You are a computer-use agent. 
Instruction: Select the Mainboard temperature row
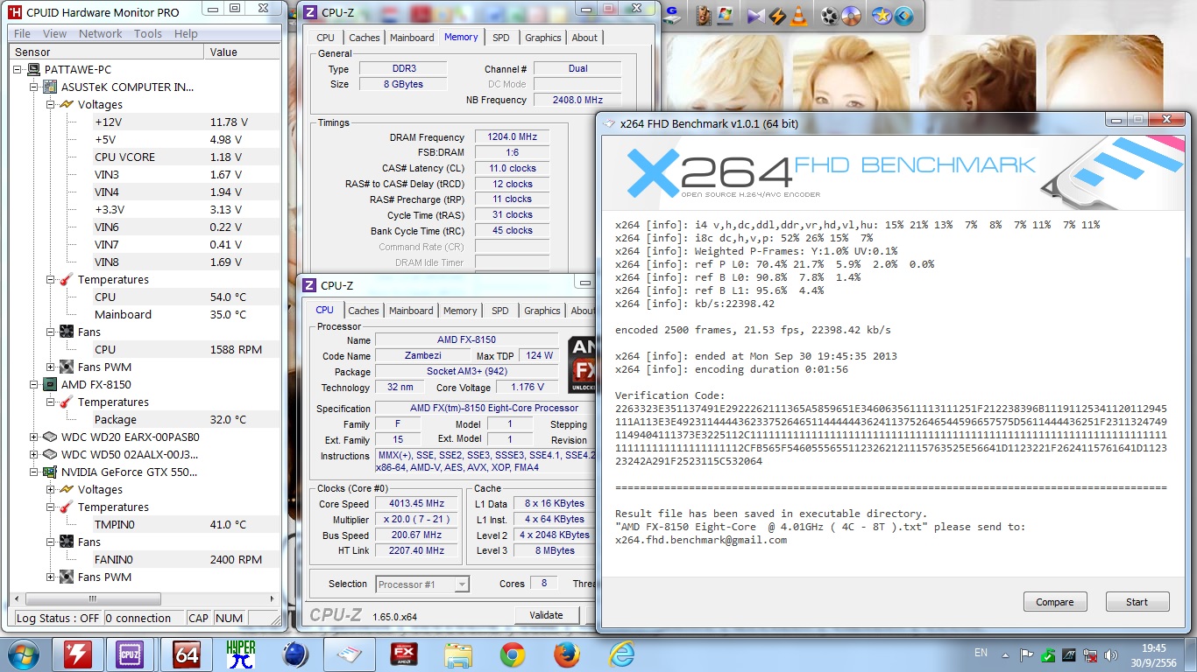[186, 314]
